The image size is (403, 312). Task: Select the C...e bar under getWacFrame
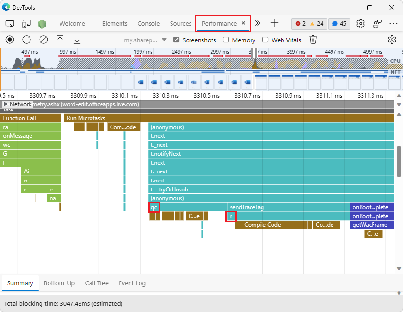(x=373, y=234)
